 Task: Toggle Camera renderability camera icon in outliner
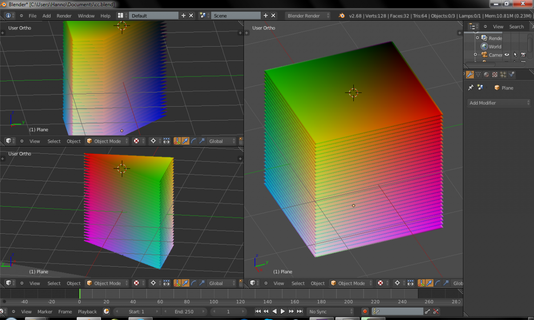(523, 55)
